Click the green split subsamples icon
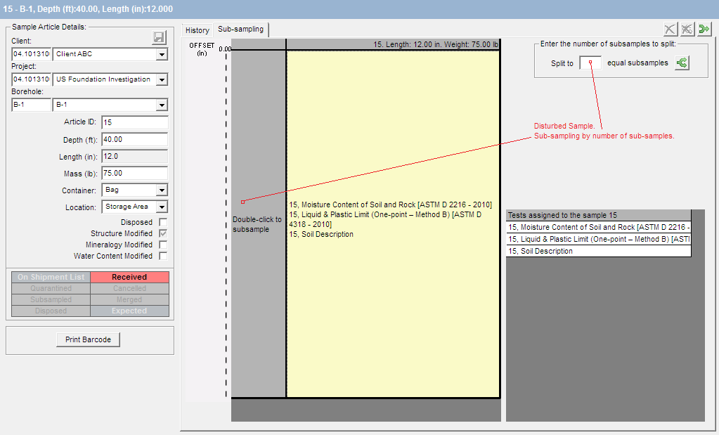Viewport: 719px width, 435px height. (682, 63)
